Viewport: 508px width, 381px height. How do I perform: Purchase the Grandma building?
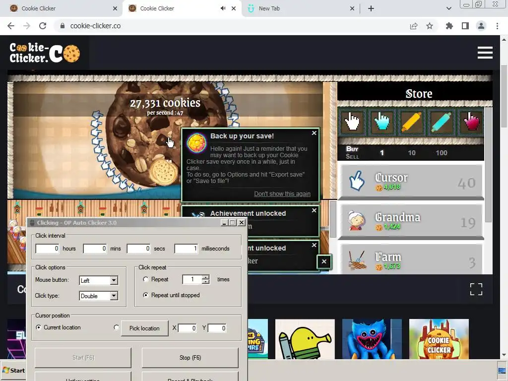coord(410,222)
